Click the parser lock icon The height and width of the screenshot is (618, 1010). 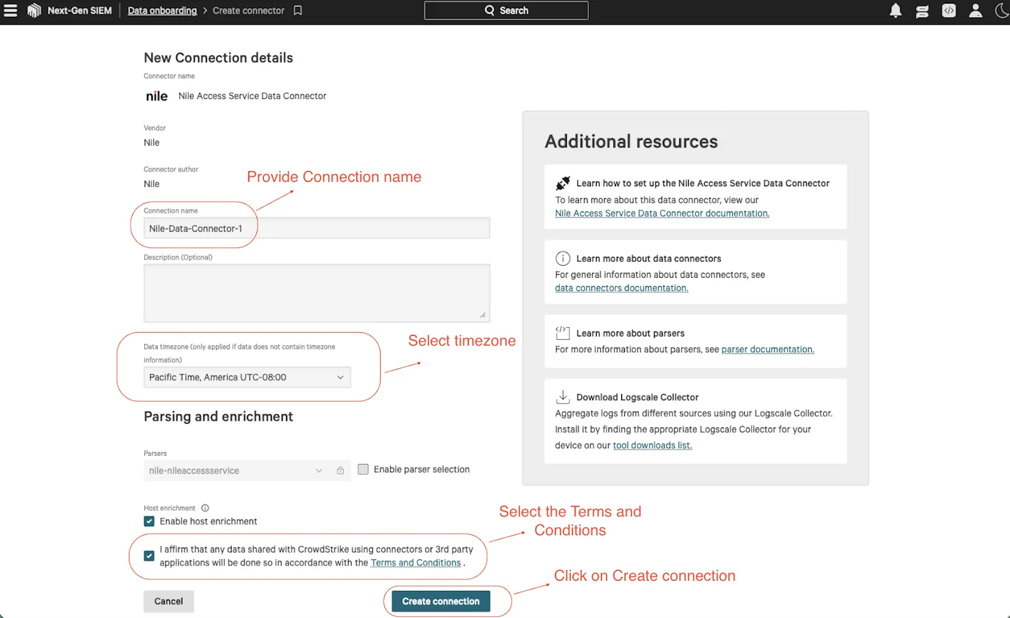(x=340, y=471)
